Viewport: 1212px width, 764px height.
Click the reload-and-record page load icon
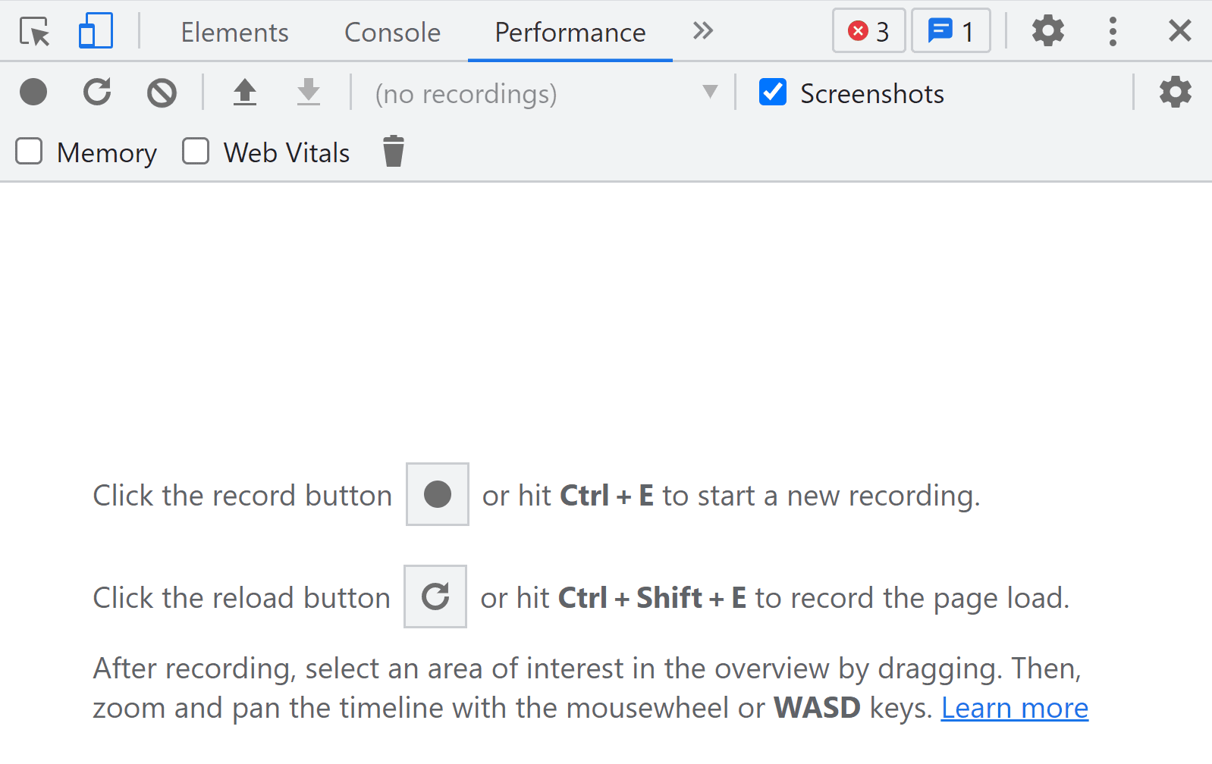(x=97, y=92)
